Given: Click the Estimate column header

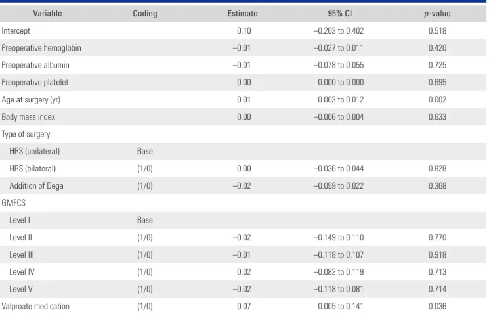Looking at the screenshot, I should point(242,13).
